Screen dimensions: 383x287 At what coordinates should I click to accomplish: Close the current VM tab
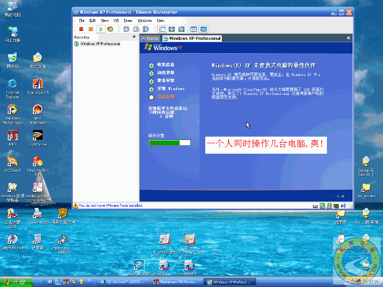click(x=348, y=38)
